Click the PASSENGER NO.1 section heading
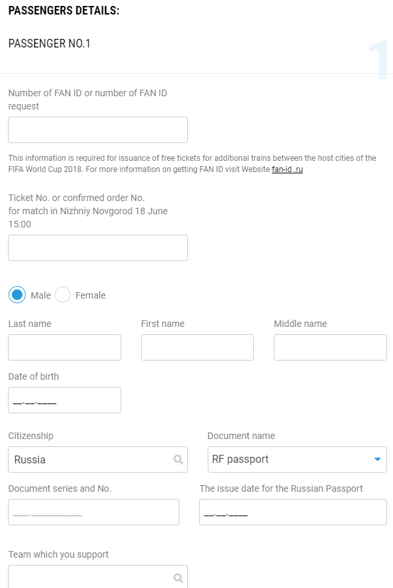The height and width of the screenshot is (588, 393). tap(49, 44)
